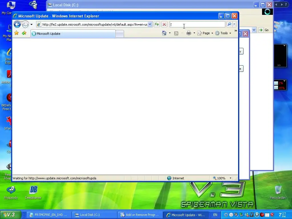Open the DeepBurner desktop icon
292x219 pixels.
[x=33, y=192]
